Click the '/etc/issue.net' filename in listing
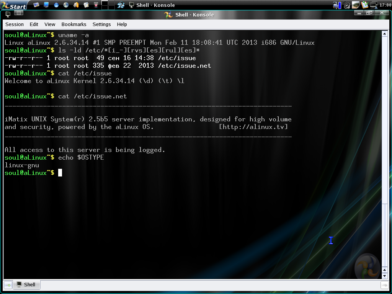Viewport: 392px width, 294px height. tap(185, 66)
